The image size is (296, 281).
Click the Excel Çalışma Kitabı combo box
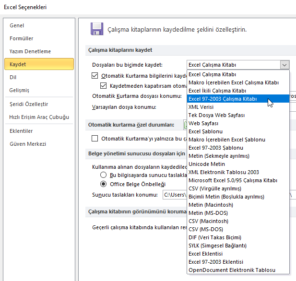(x=238, y=65)
